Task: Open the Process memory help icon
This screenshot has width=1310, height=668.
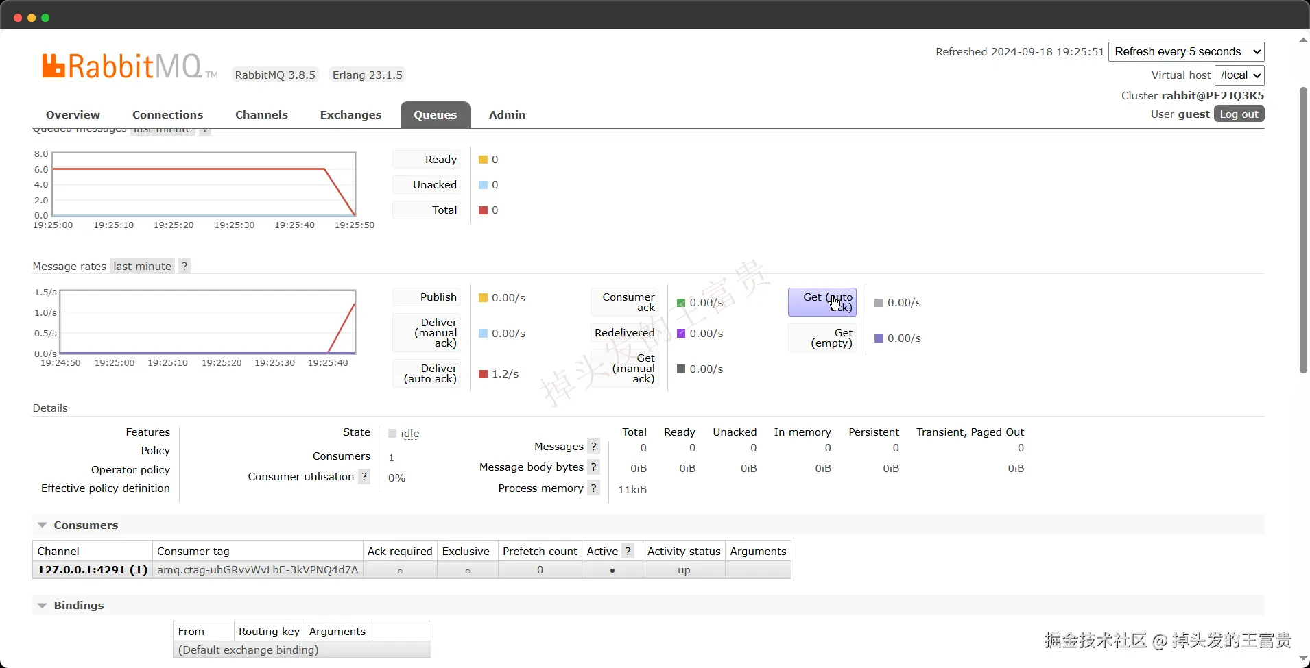Action: [594, 488]
